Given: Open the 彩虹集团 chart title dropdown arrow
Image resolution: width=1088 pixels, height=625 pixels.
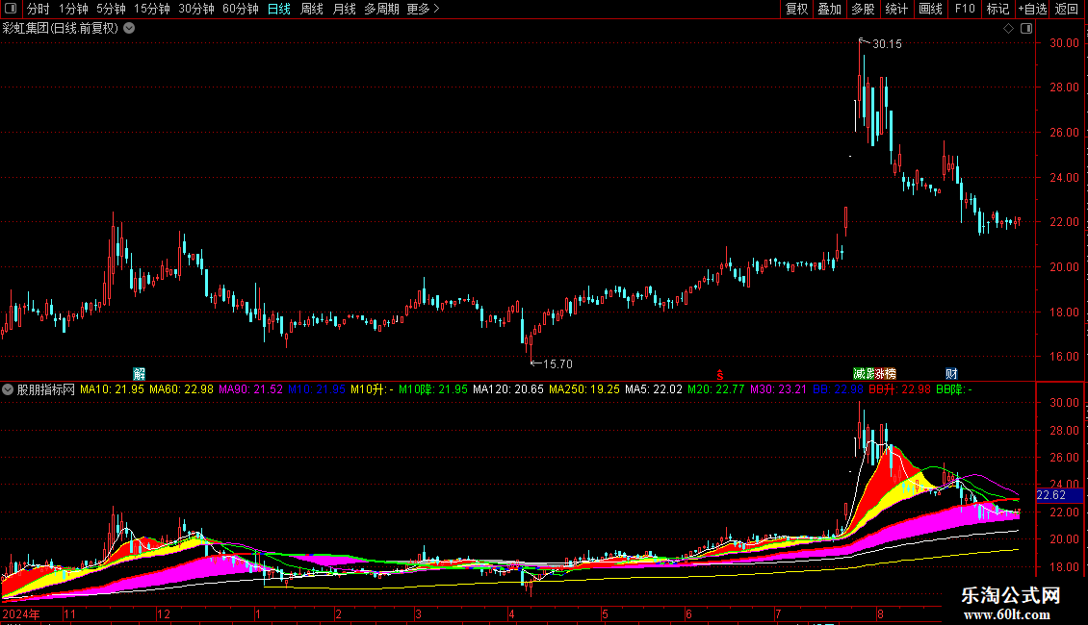Looking at the screenshot, I should click(x=129, y=29).
